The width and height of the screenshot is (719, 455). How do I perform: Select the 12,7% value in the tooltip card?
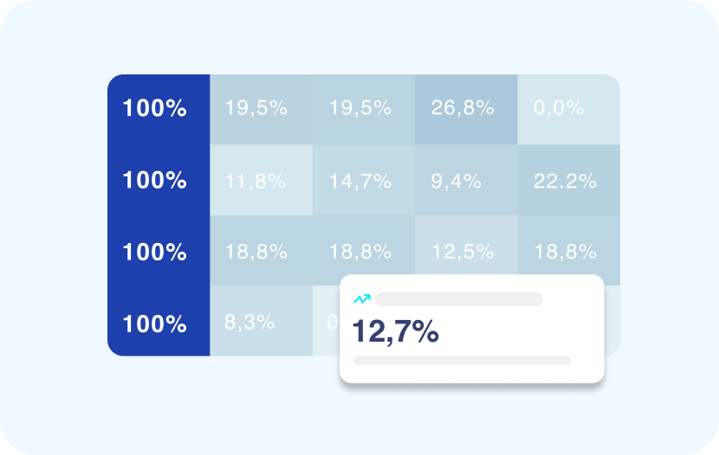(395, 331)
